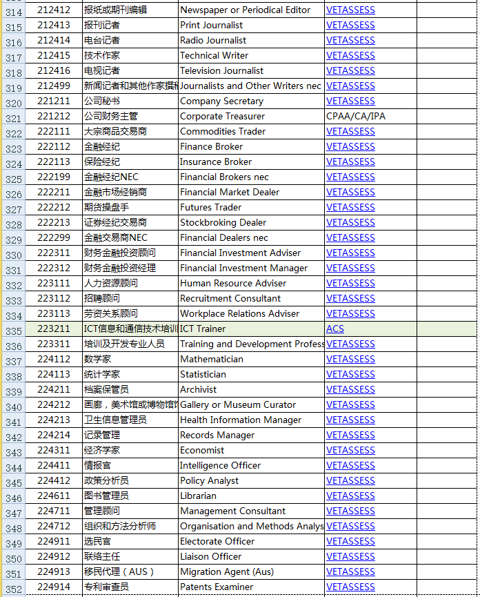Select the cell 'Gallery or Museum Curator'

tap(251, 404)
